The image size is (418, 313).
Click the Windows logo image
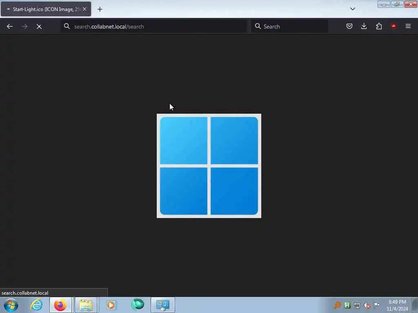(x=209, y=166)
